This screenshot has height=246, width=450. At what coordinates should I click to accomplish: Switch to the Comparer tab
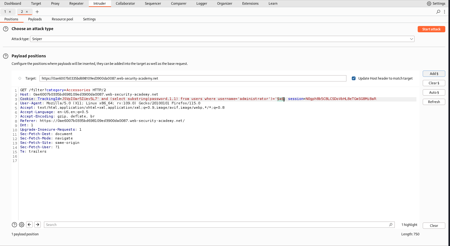179,3
